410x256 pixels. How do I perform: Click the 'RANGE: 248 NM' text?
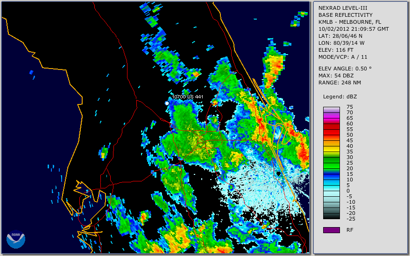tap(339, 83)
